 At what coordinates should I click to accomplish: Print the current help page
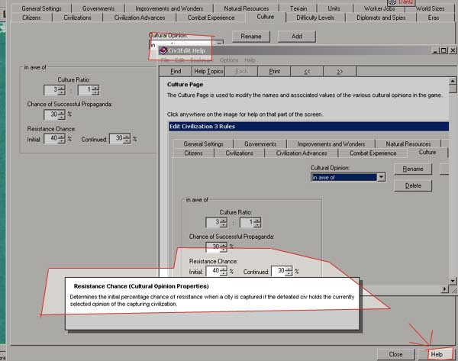(x=274, y=71)
